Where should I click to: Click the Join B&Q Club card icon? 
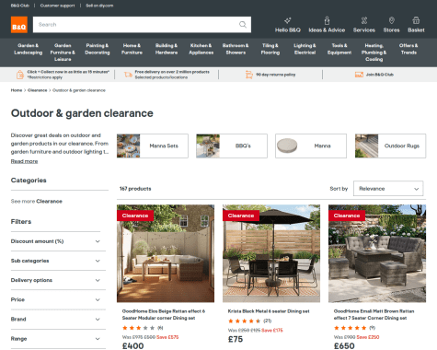pos(359,75)
